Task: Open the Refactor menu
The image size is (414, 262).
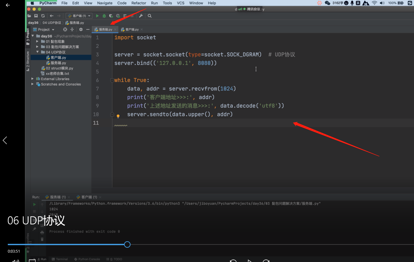Action: (139, 3)
